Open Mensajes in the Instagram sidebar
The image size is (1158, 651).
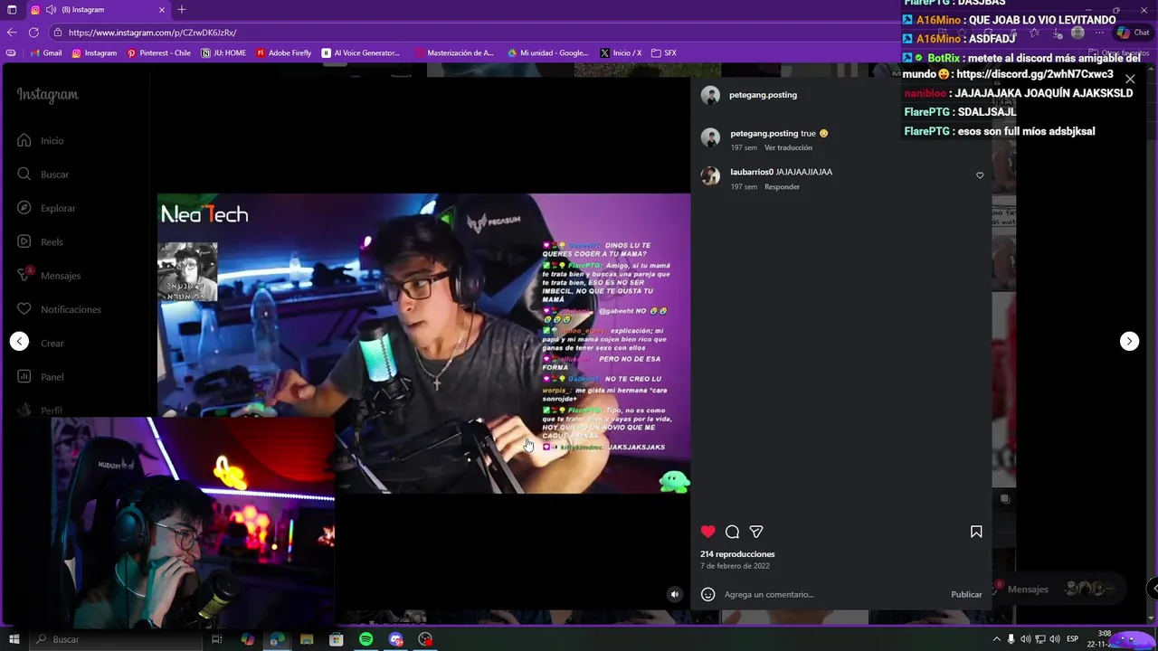(48, 276)
